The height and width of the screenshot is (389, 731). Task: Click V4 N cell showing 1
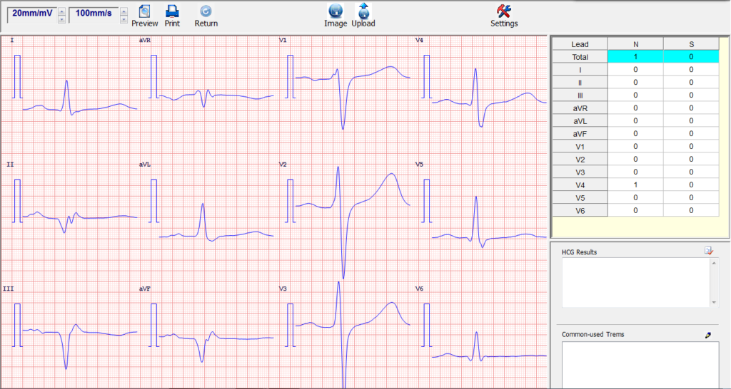635,185
